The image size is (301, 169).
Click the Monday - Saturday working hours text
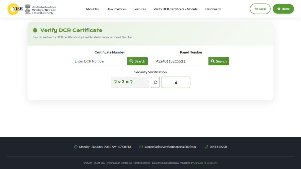(x=105, y=147)
